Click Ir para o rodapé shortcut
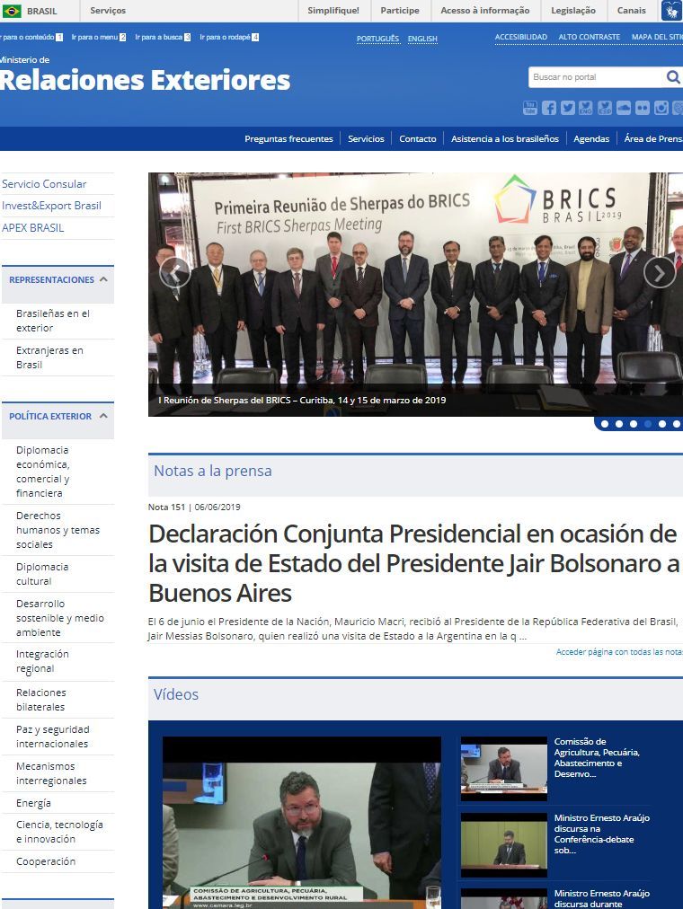This screenshot has width=683, height=909. tap(229, 37)
